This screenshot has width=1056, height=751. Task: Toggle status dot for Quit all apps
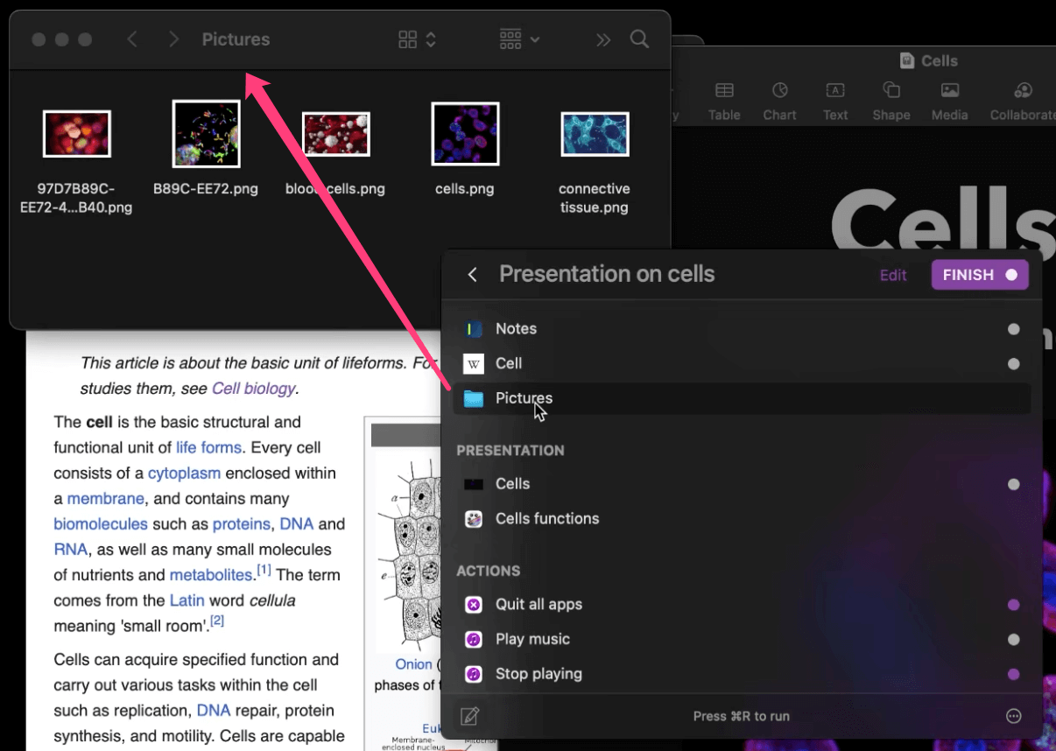[x=1014, y=605]
